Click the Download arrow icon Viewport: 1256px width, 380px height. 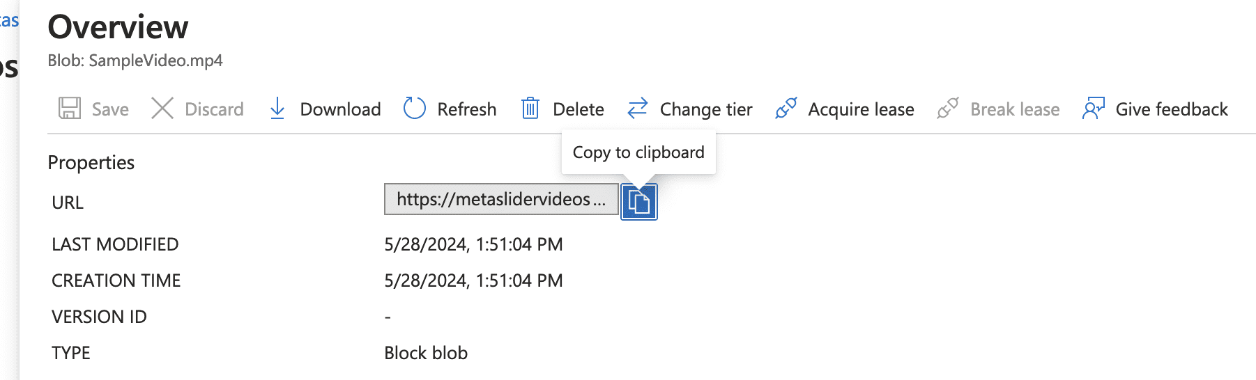point(277,109)
